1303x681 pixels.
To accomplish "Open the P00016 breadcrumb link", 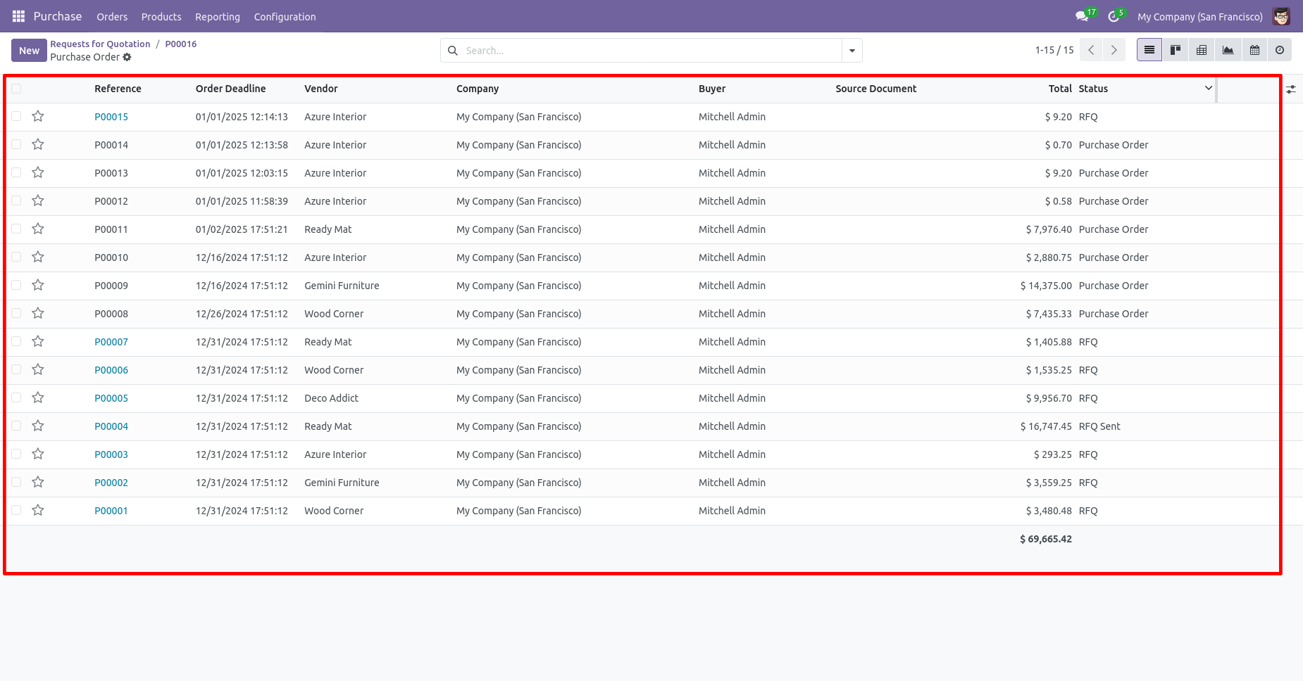I will [x=181, y=44].
